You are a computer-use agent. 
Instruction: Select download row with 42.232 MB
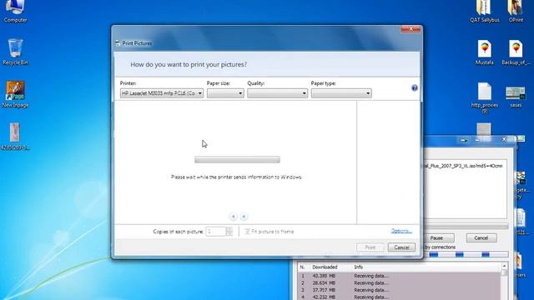(400, 297)
